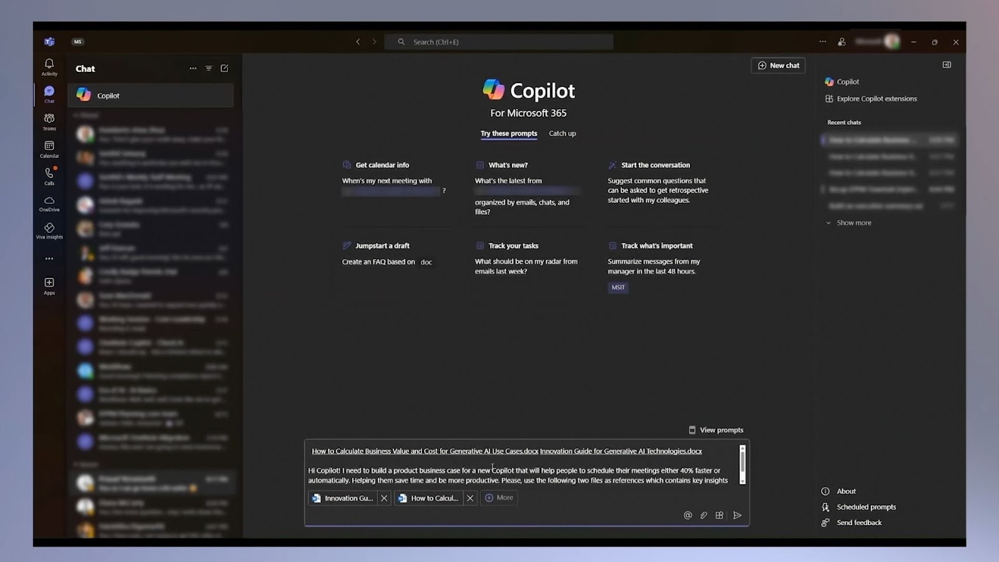Click the send message icon
The image size is (999, 562).
coord(737,515)
